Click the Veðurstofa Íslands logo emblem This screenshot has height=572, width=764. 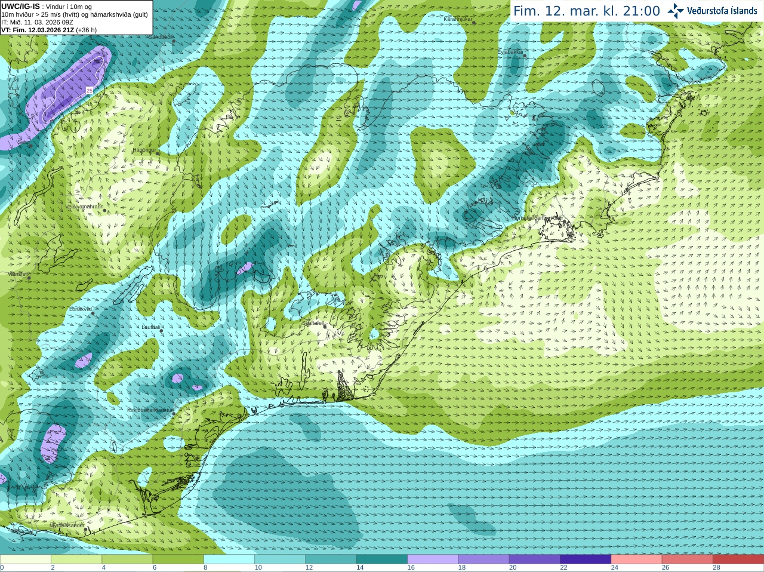pos(676,11)
